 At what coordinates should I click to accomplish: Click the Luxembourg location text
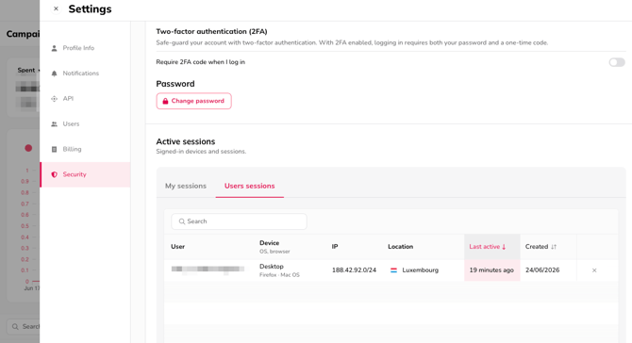click(x=420, y=270)
